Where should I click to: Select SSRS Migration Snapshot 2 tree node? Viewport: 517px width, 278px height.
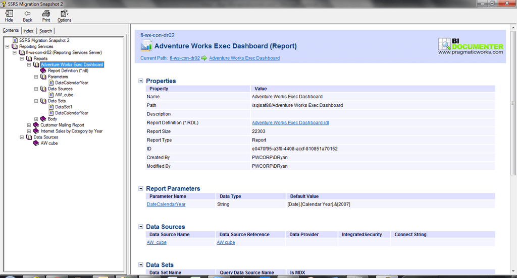pyautogui.click(x=44, y=40)
